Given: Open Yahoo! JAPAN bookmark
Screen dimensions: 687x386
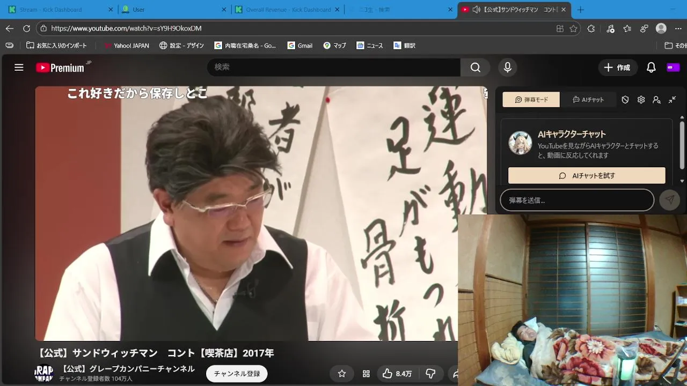Looking at the screenshot, I should (x=127, y=46).
